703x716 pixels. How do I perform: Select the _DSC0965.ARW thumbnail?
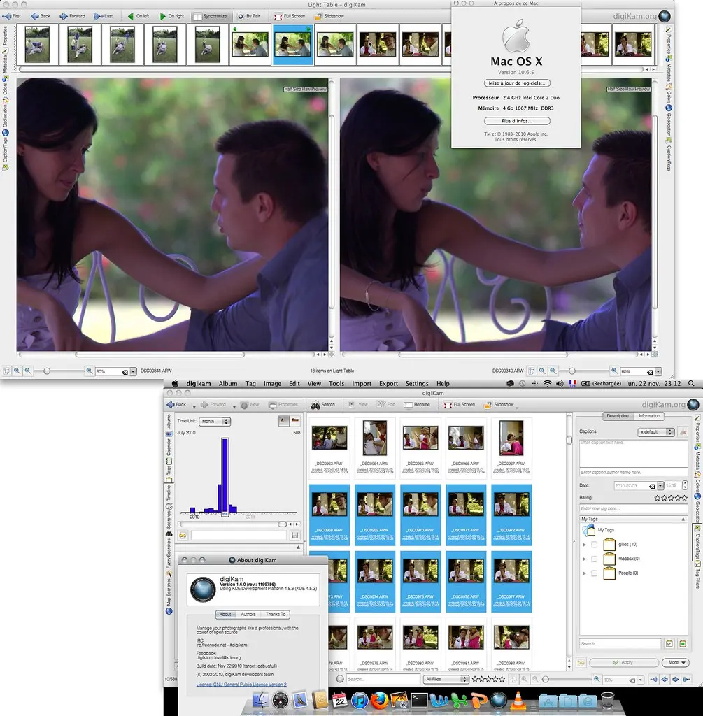(x=421, y=438)
